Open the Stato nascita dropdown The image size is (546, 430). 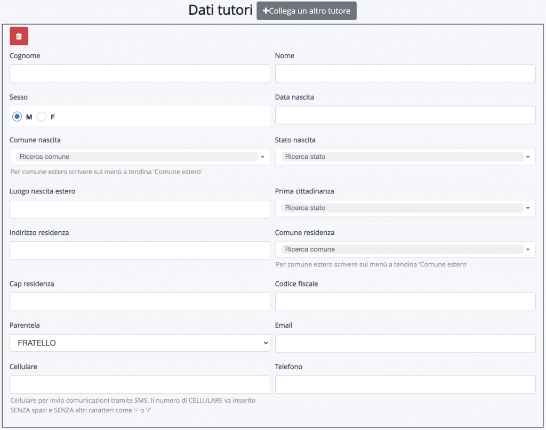click(405, 157)
